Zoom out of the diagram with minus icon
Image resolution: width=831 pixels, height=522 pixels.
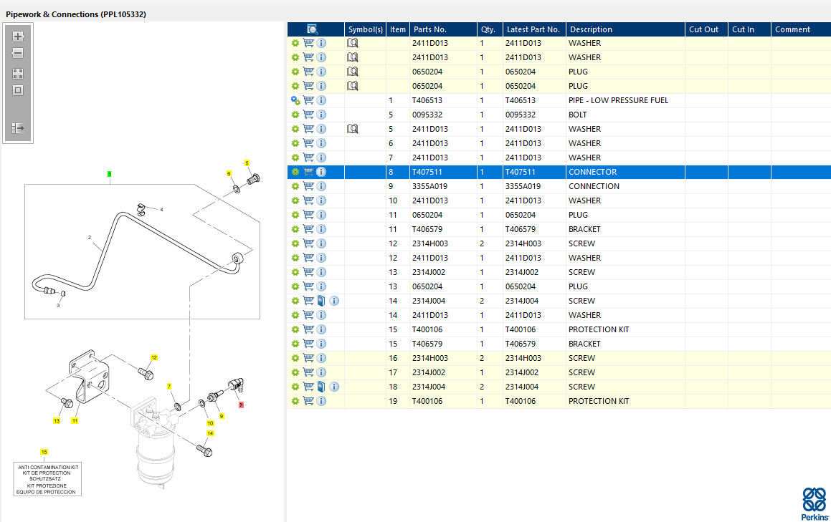click(18, 53)
